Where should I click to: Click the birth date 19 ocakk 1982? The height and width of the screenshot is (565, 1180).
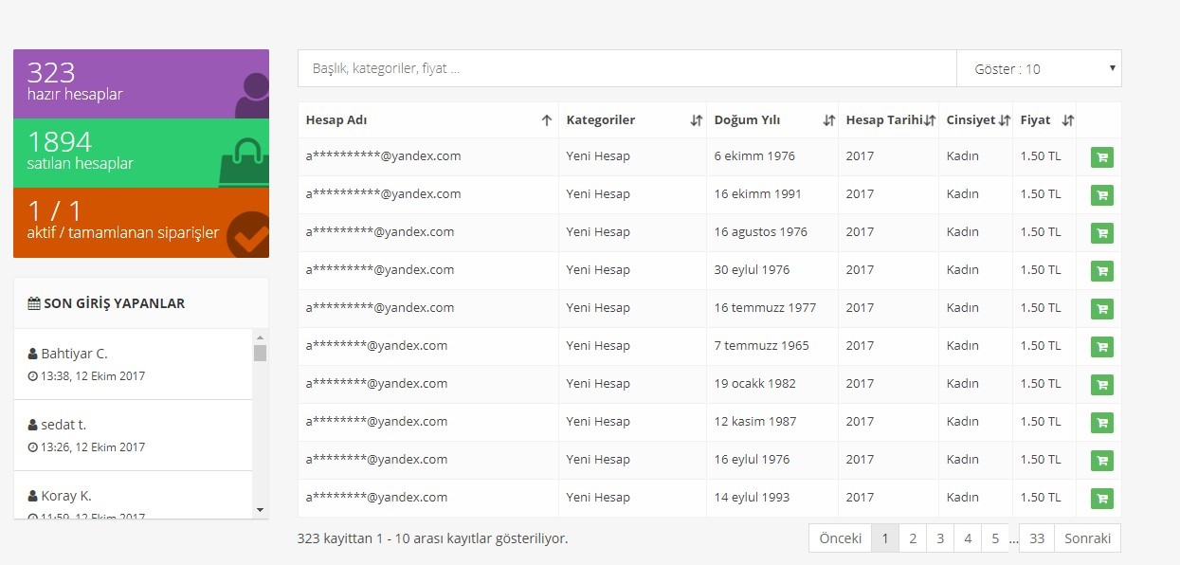pos(755,384)
